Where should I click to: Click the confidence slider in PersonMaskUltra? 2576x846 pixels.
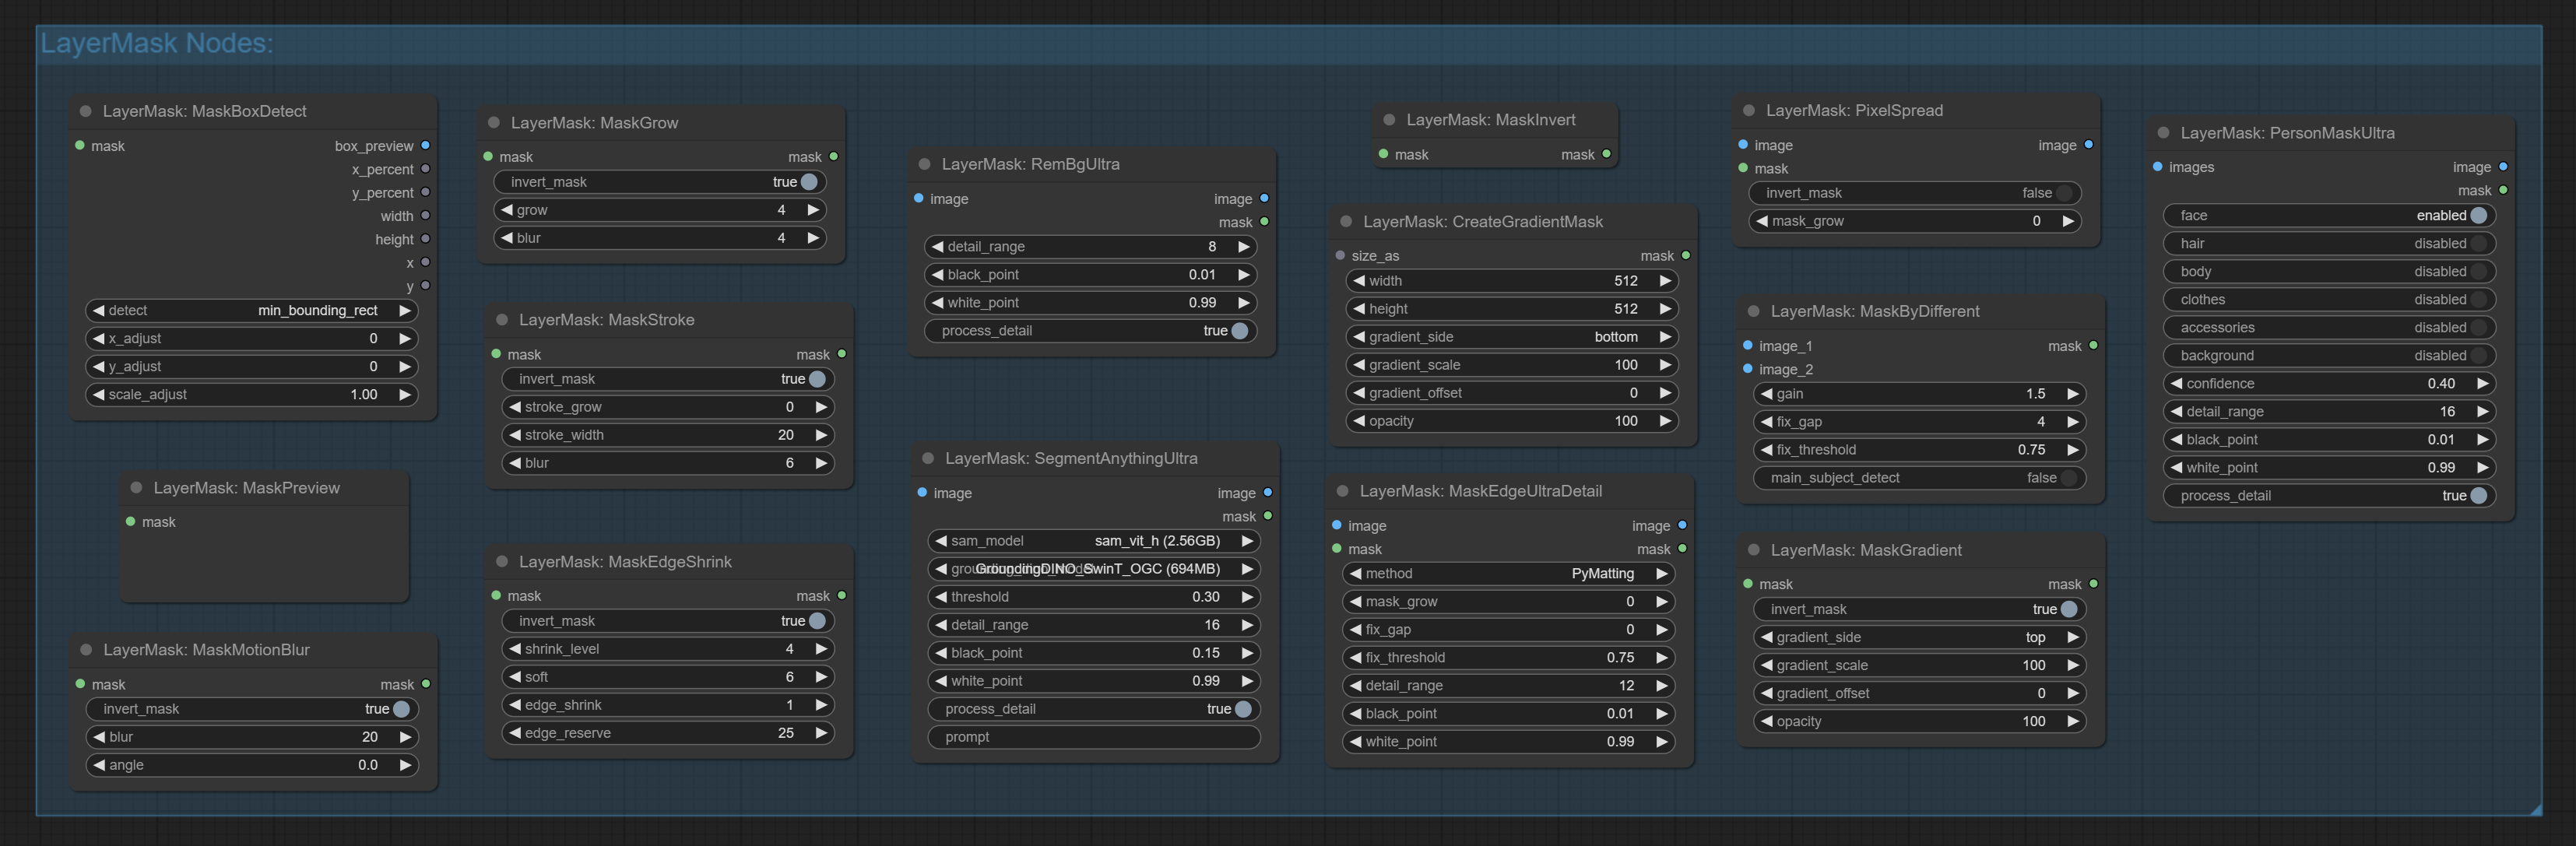tap(2329, 384)
